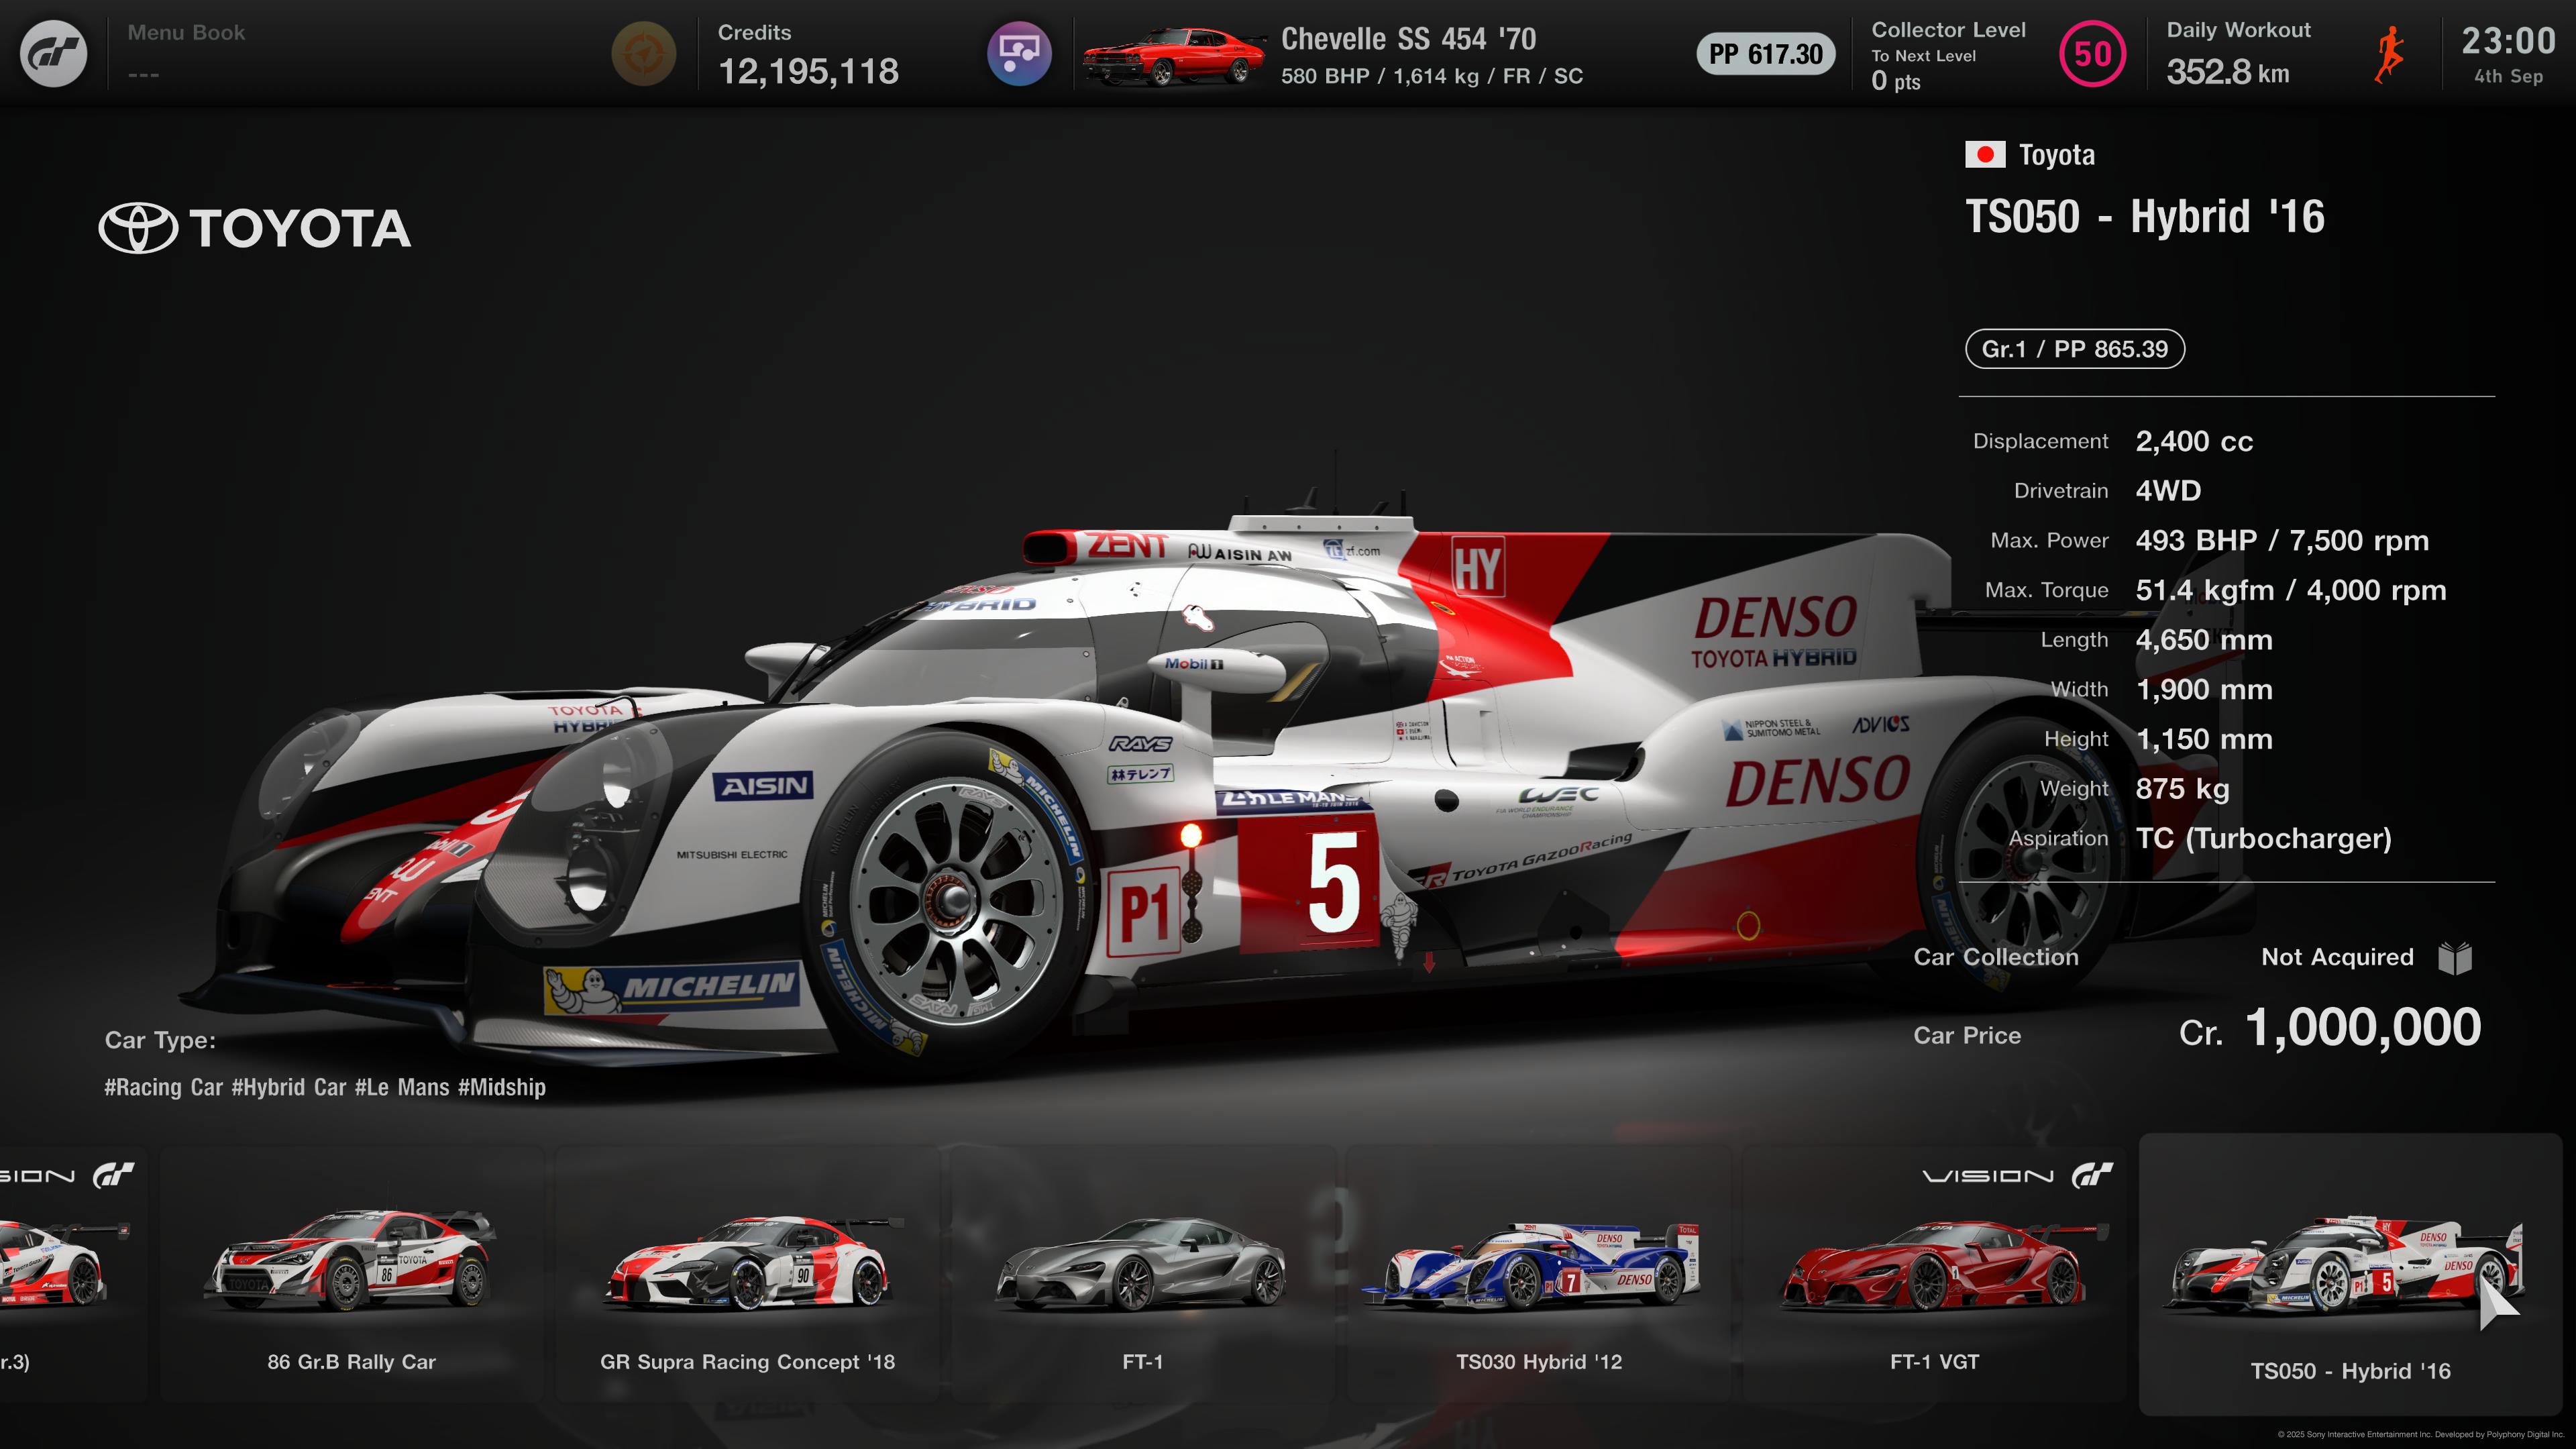Image resolution: width=2576 pixels, height=1449 pixels.
Task: Click the Width 1,900 mm value
Action: coord(2204,690)
